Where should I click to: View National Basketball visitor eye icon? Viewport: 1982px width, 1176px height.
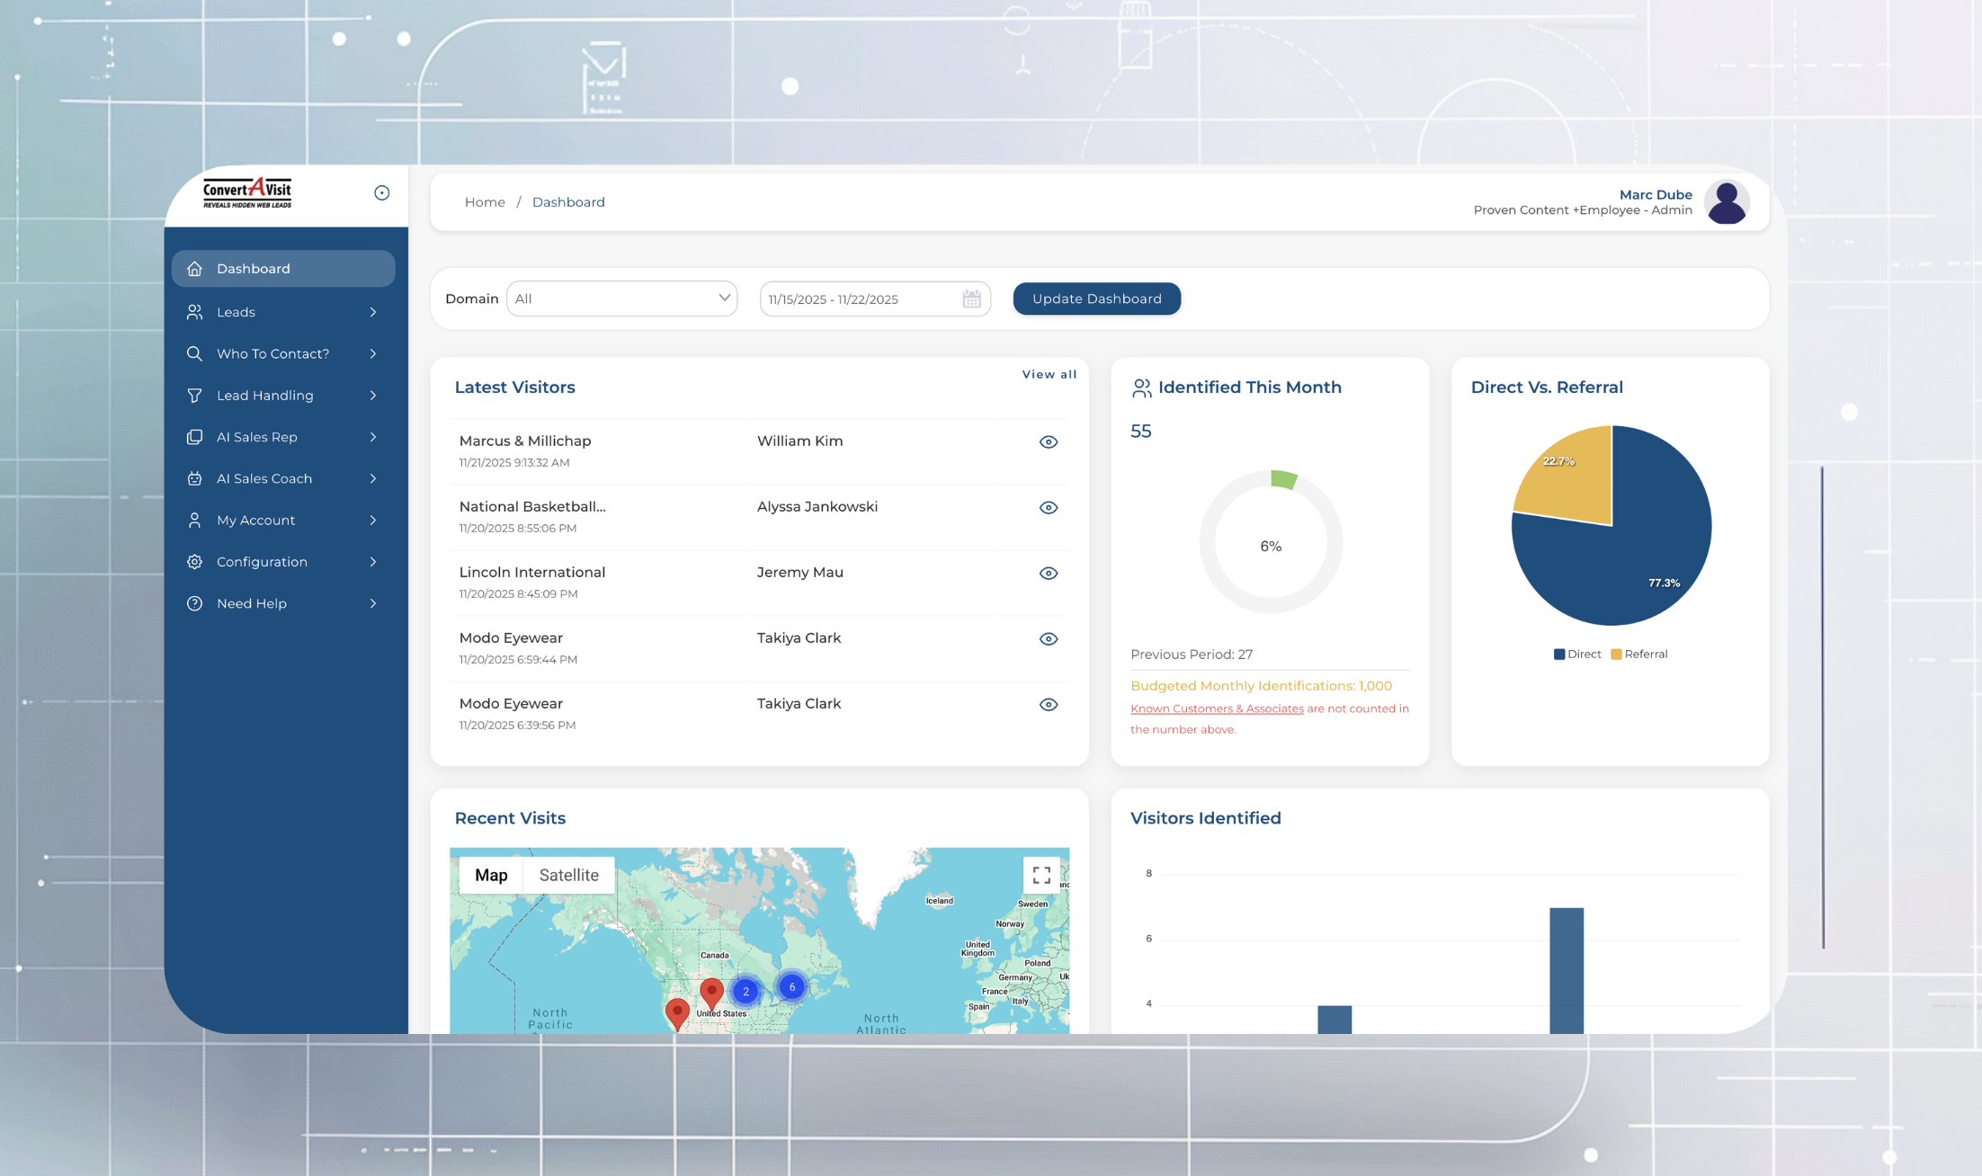[1048, 508]
